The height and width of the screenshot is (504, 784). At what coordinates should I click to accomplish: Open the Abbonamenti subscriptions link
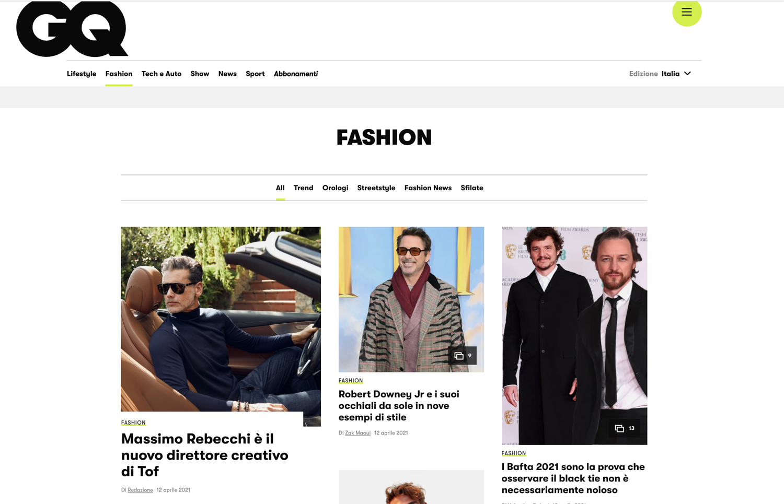click(x=295, y=74)
